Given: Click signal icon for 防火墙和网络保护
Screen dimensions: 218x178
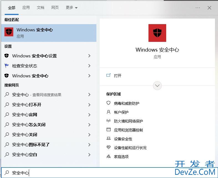Looking at the screenshot, I should (108, 121).
